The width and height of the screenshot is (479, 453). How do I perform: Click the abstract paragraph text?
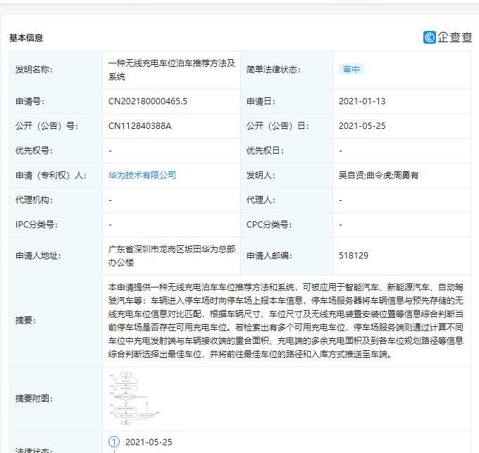click(x=286, y=321)
